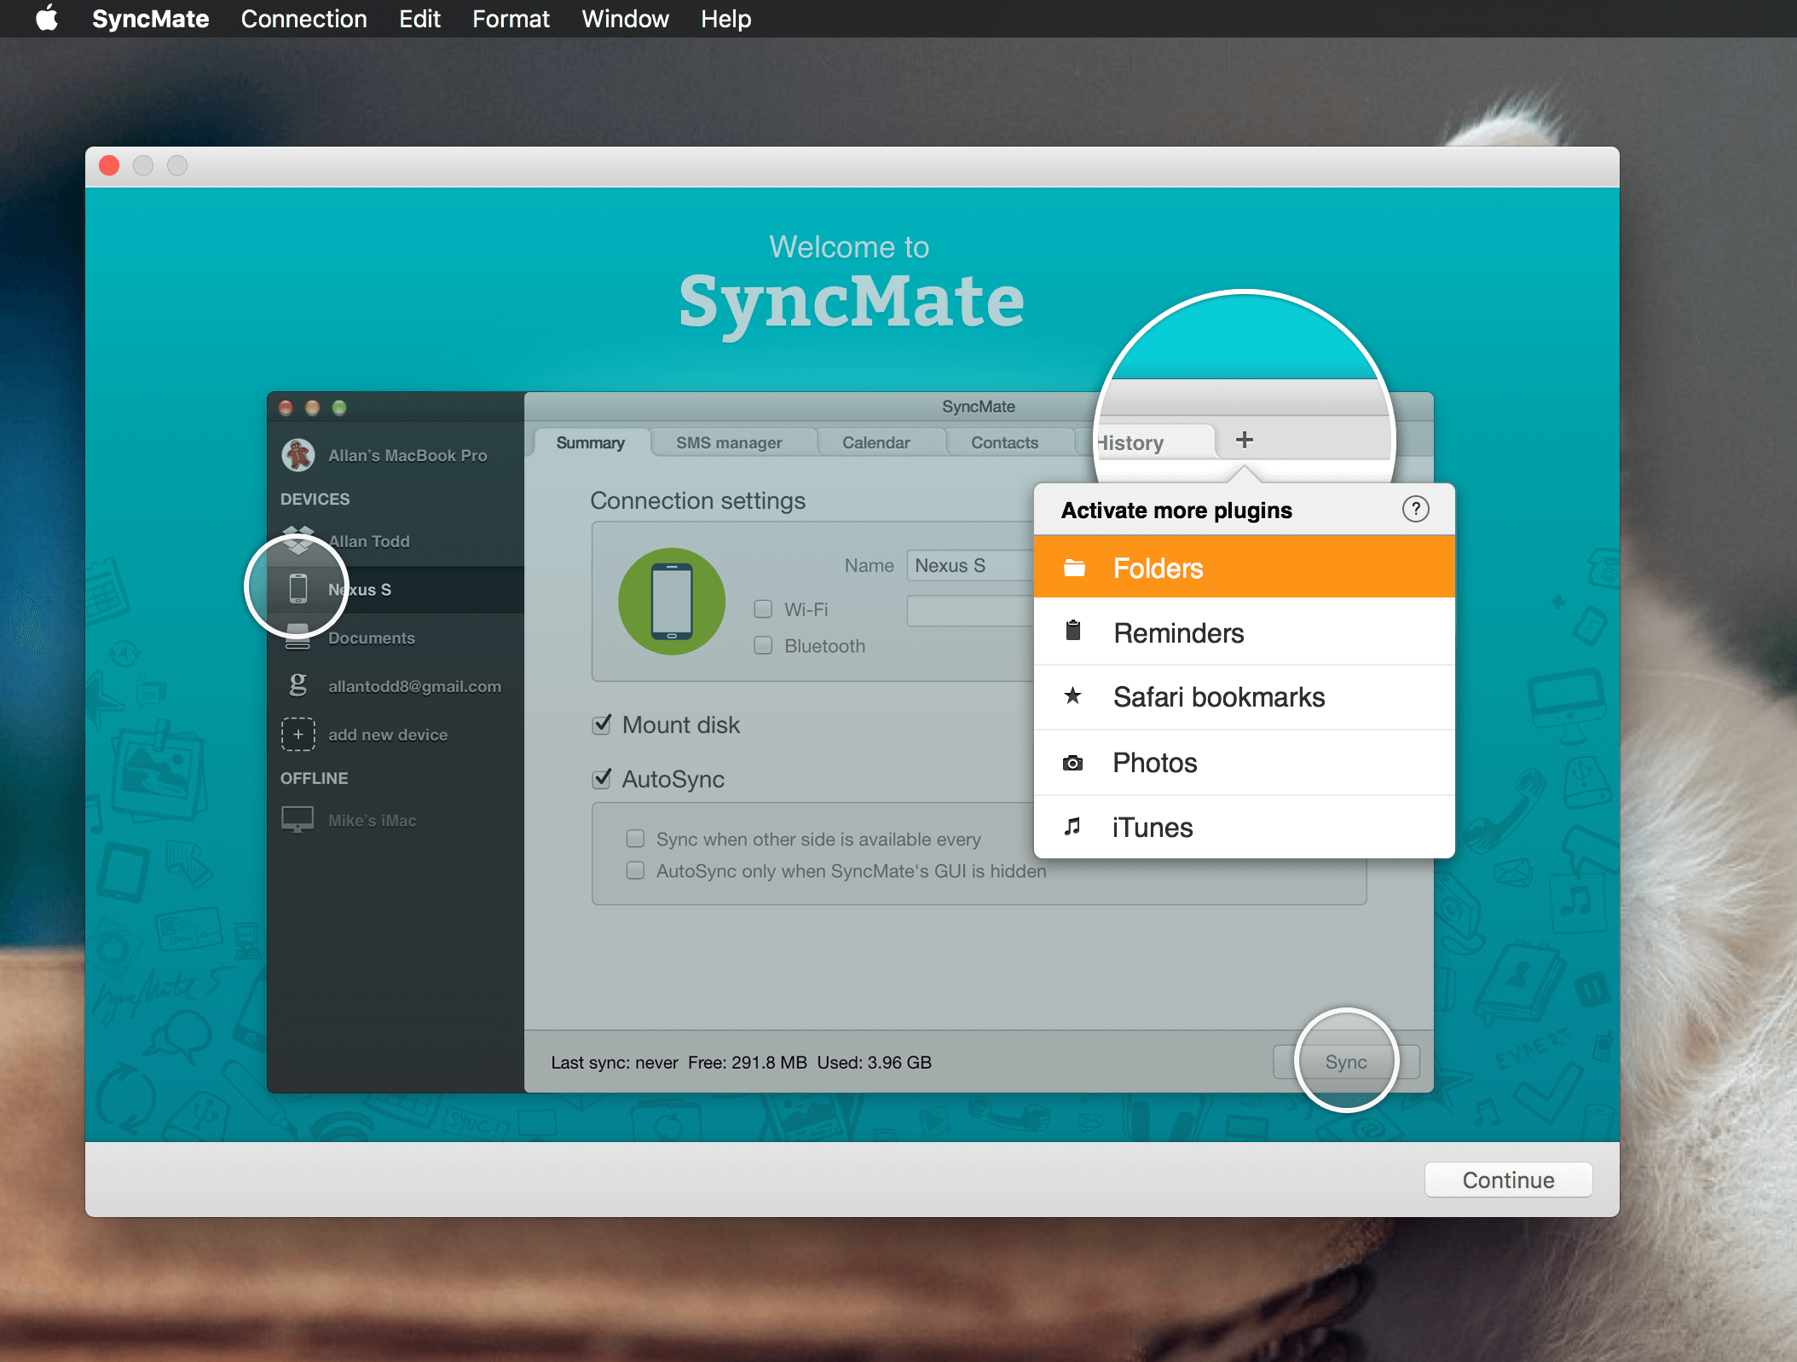
Task: Click the camera icon next to Photos
Action: 1072,763
